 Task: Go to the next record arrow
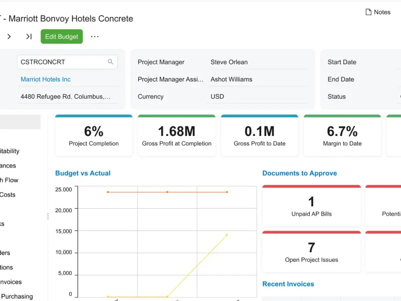click(x=9, y=37)
